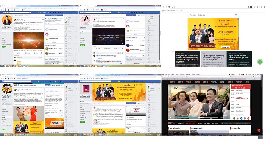Select VTV4 channel logo on VTV Go
This screenshot has width=265, height=141.
click(x=197, y=82)
